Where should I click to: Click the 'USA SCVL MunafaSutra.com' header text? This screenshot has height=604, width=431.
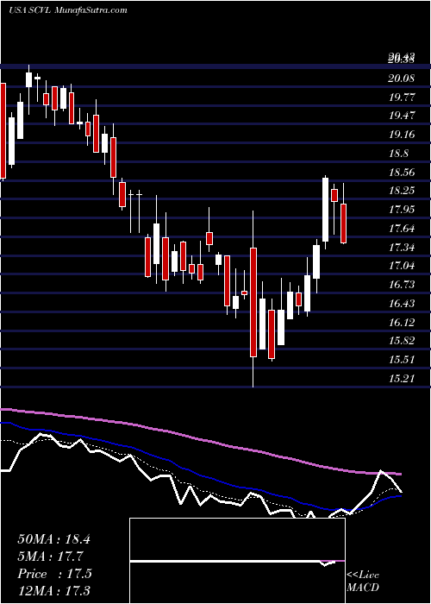pos(68,10)
